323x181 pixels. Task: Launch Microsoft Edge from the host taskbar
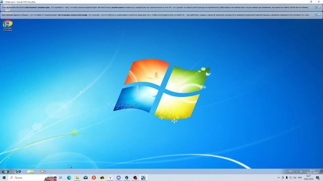[x=69, y=177]
